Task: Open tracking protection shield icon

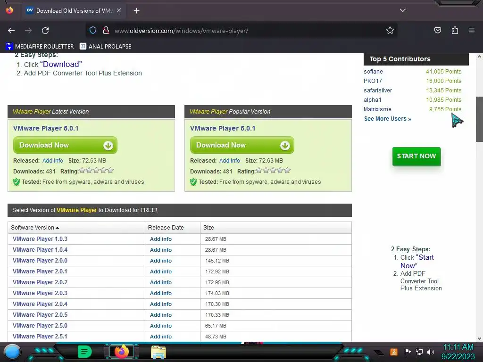Action: click(93, 30)
